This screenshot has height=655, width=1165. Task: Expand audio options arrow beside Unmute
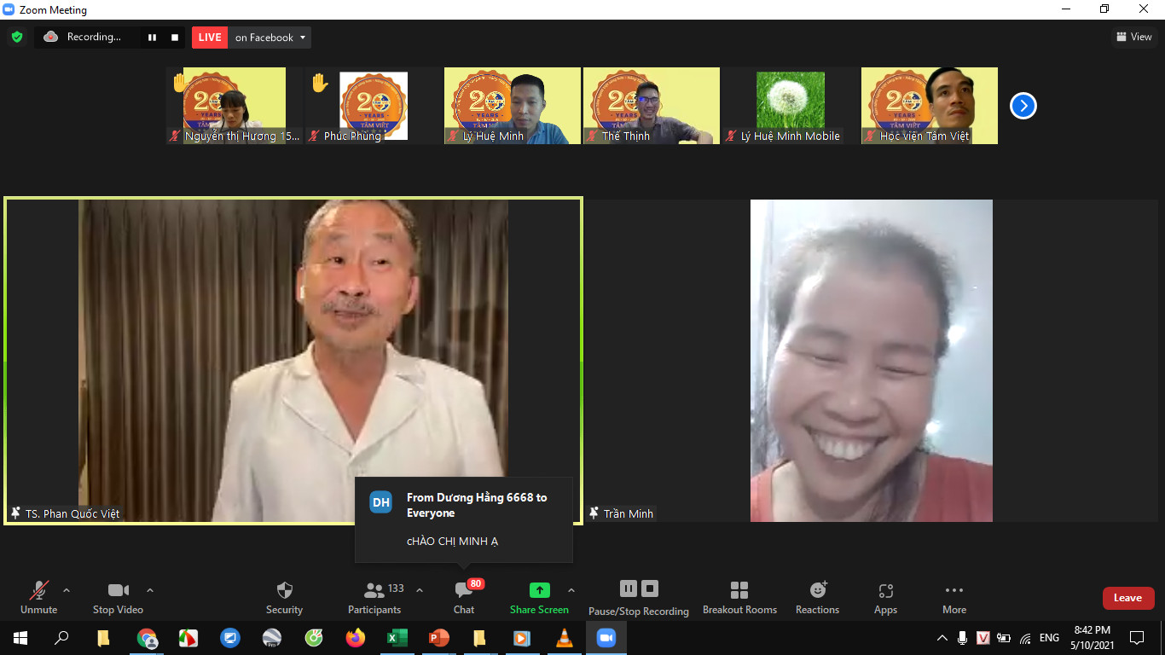coord(67,590)
